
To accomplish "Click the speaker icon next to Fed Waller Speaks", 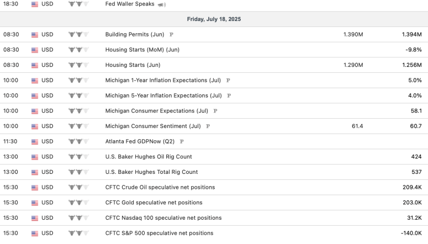I will (162, 4).
